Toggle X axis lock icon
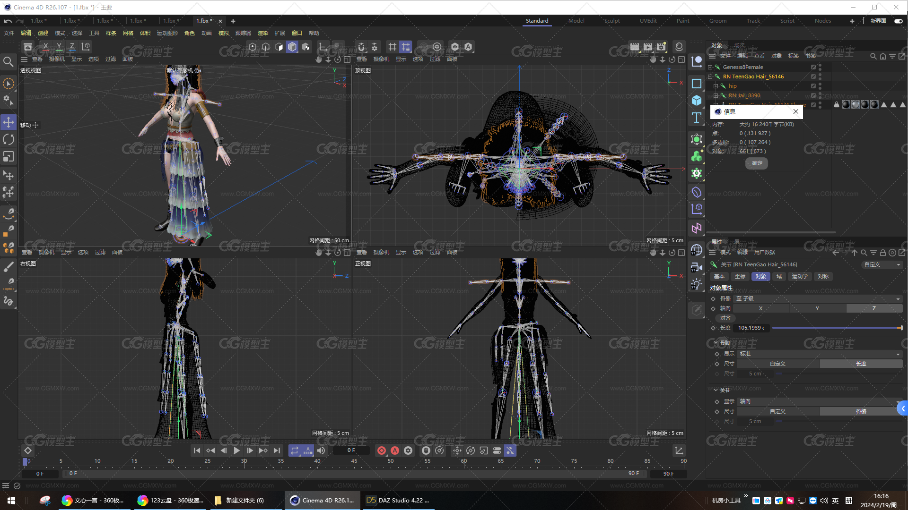Viewport: 908px width, 510px height. click(x=45, y=47)
